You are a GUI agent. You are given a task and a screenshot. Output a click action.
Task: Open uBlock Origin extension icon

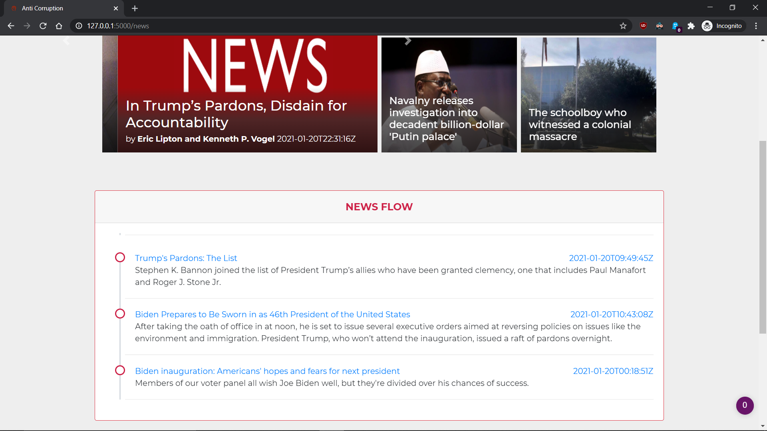(x=643, y=26)
